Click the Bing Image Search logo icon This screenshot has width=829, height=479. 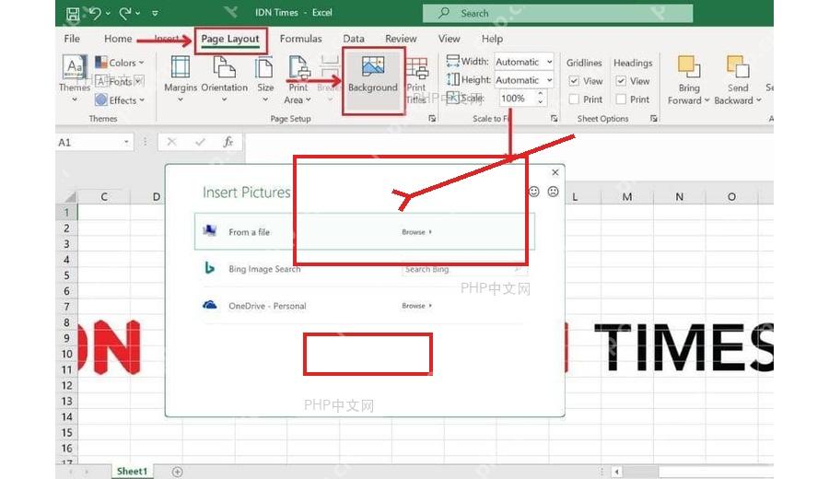coord(209,268)
